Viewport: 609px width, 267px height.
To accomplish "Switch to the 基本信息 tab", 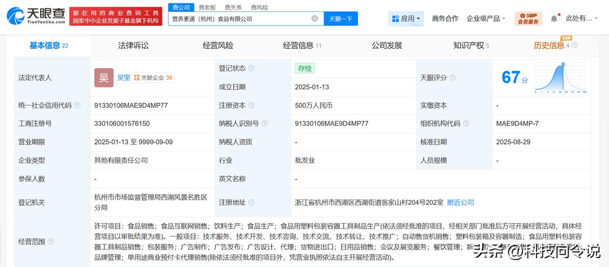I will point(49,46).
